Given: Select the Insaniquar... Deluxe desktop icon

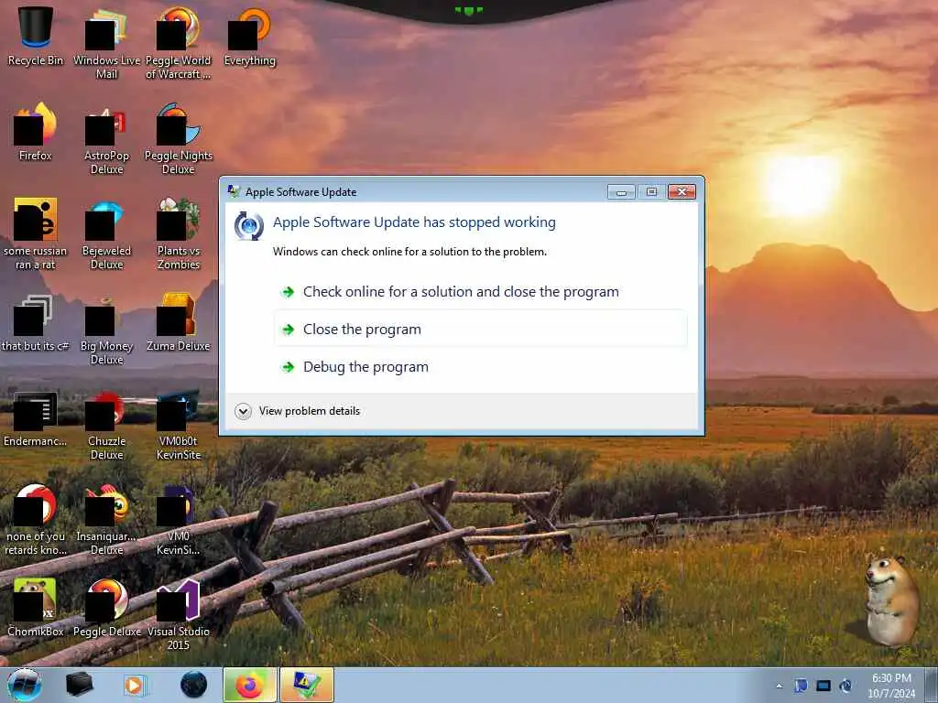Looking at the screenshot, I should tap(106, 519).
